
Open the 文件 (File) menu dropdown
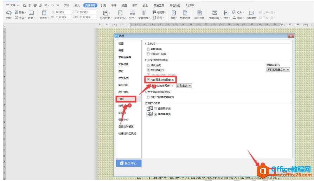(12, 5)
